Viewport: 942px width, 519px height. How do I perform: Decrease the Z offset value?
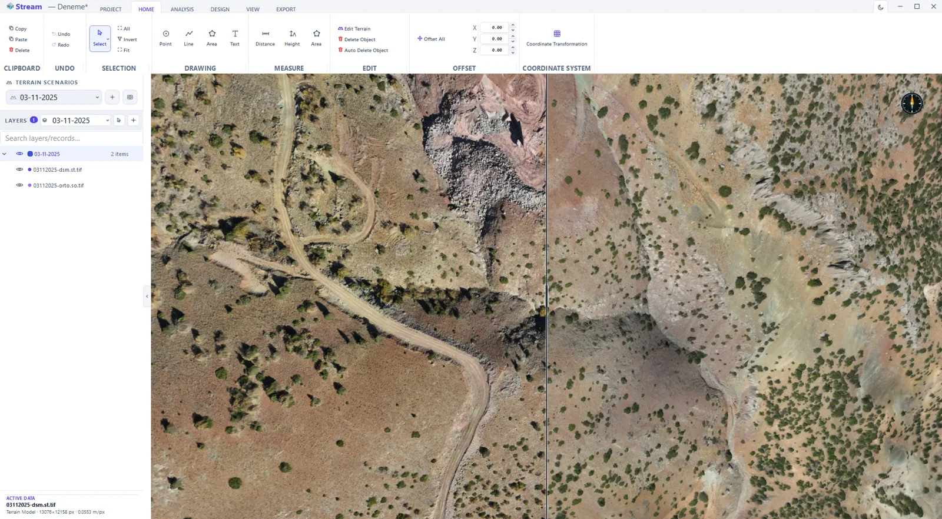[x=513, y=53]
